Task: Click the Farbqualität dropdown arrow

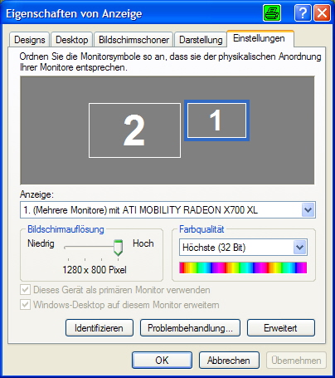Action: click(299, 248)
